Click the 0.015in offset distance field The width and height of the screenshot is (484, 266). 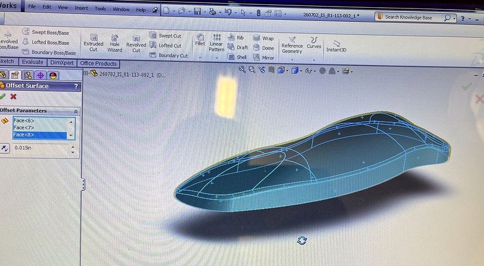coord(41,148)
